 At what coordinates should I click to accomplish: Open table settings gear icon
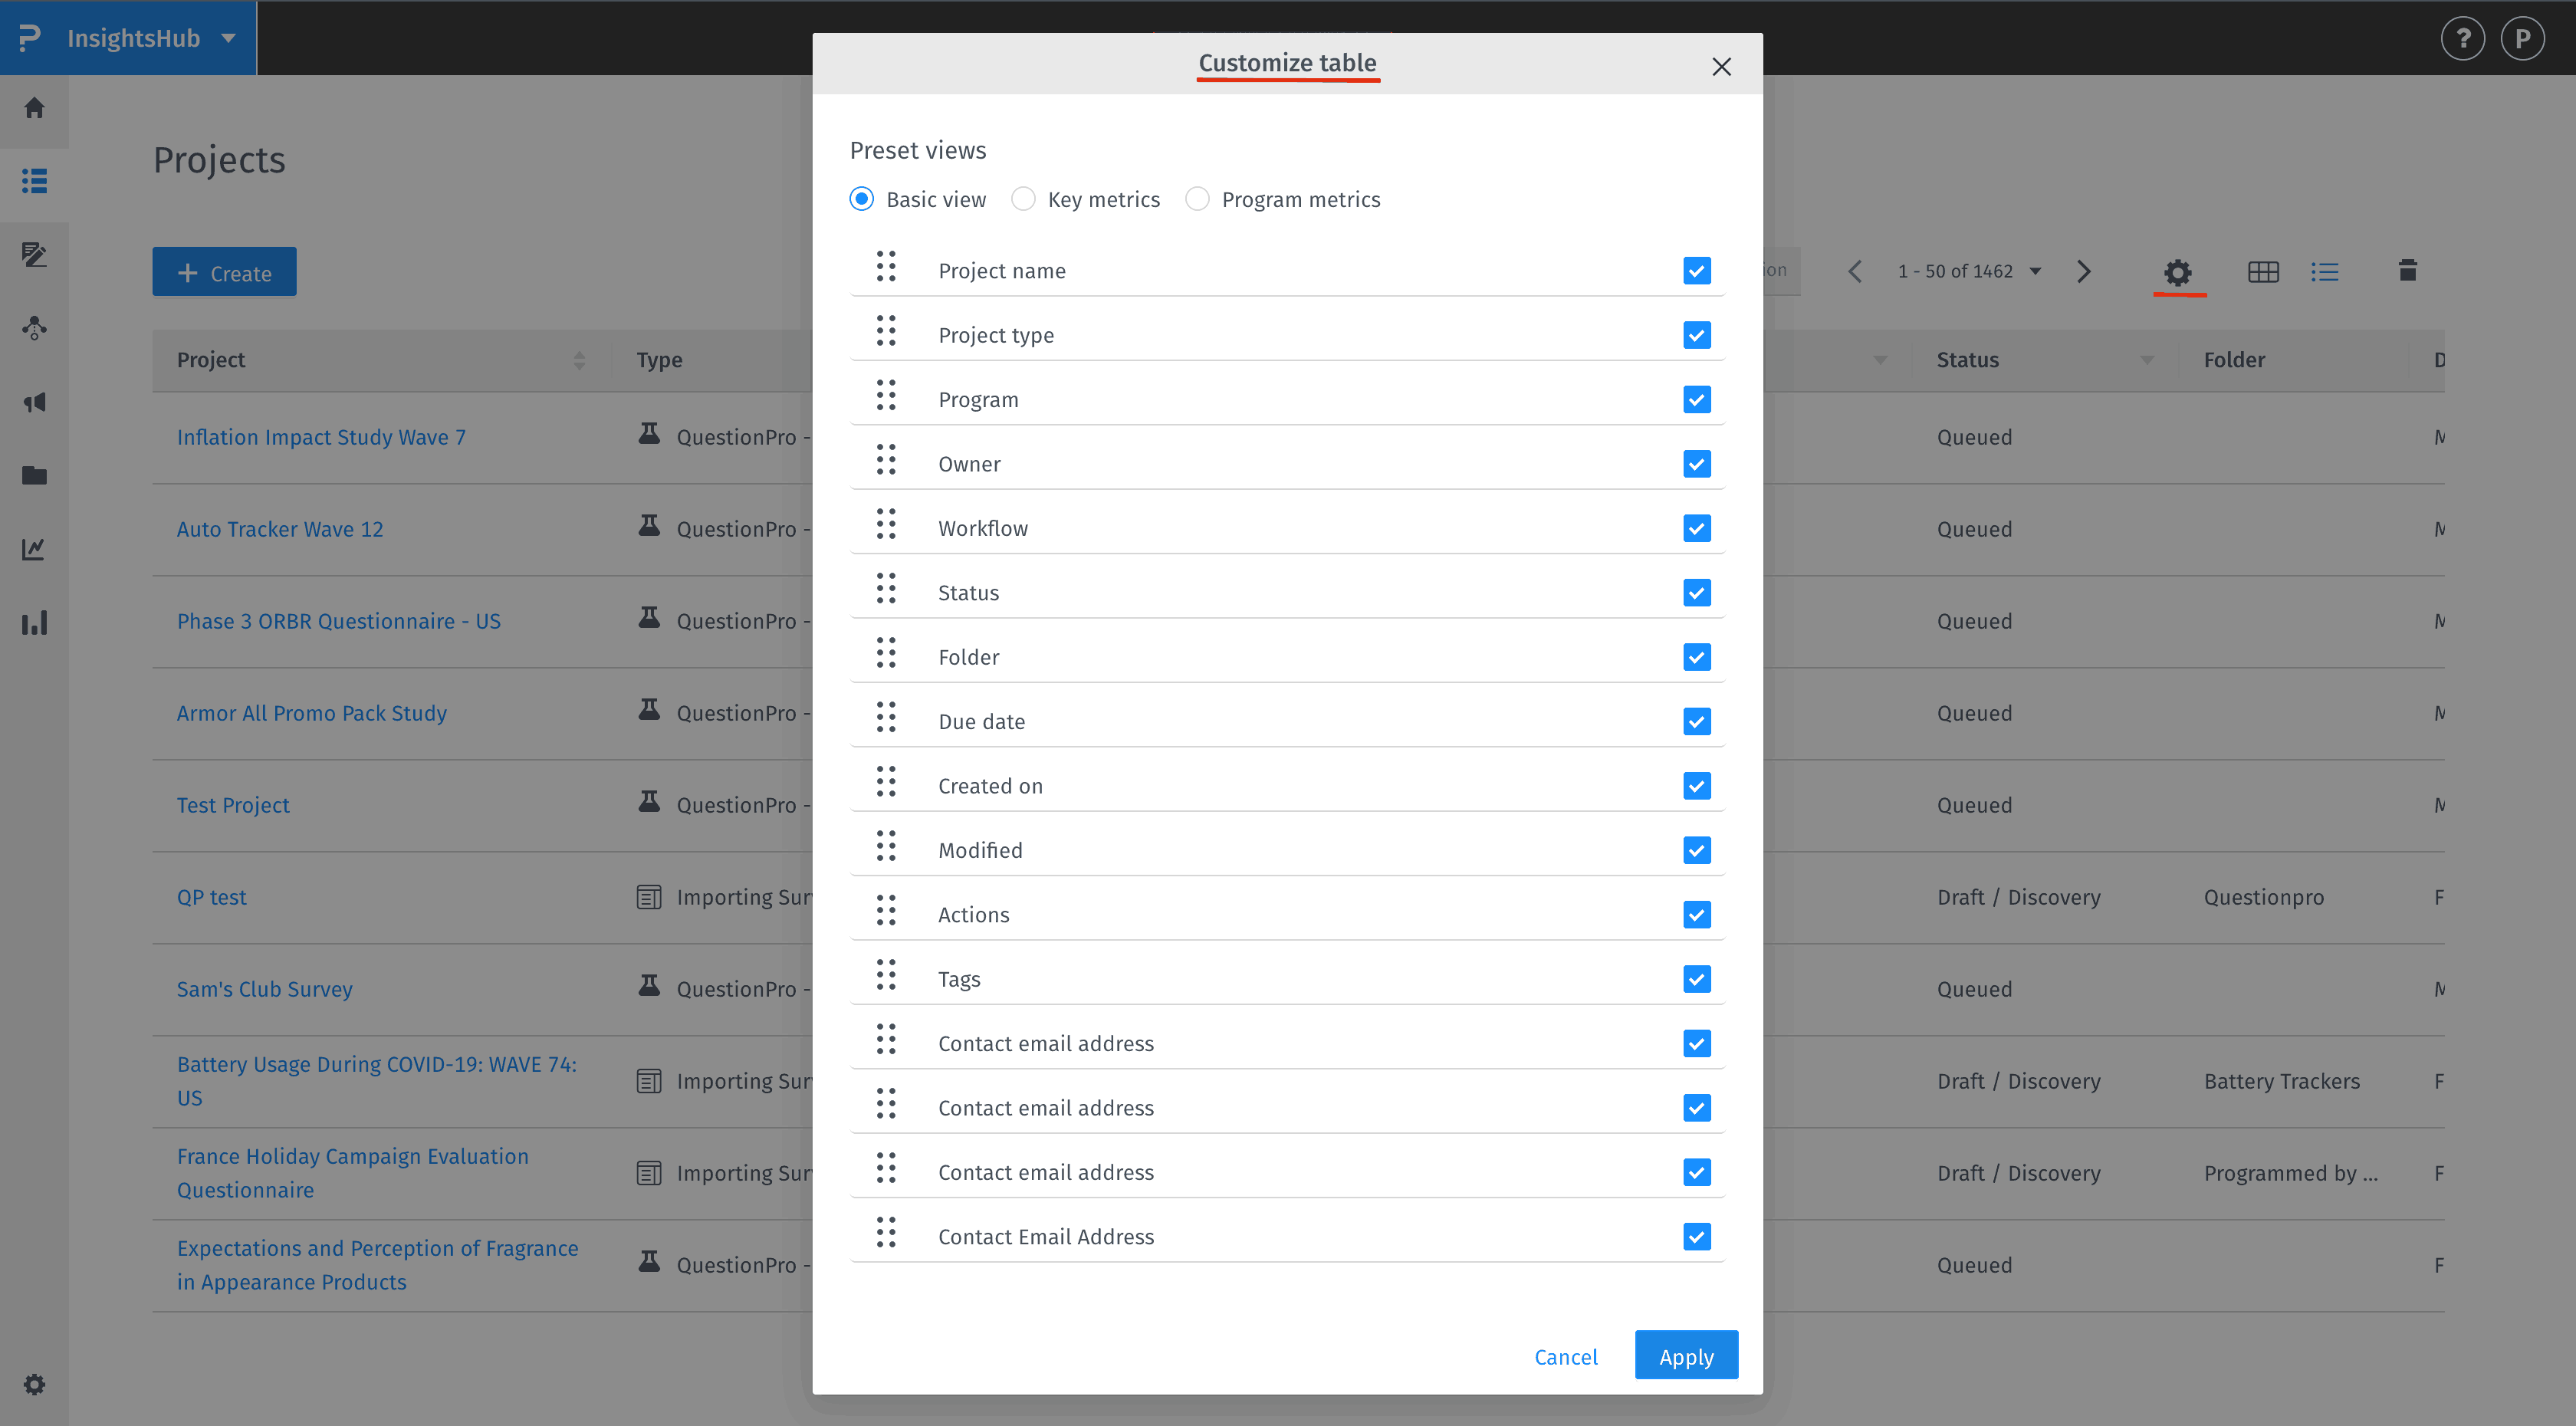click(x=2178, y=272)
